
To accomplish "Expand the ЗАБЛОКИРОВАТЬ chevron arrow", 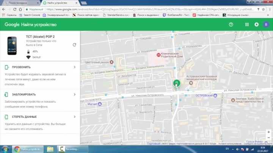I will pyautogui.click(x=75, y=94).
